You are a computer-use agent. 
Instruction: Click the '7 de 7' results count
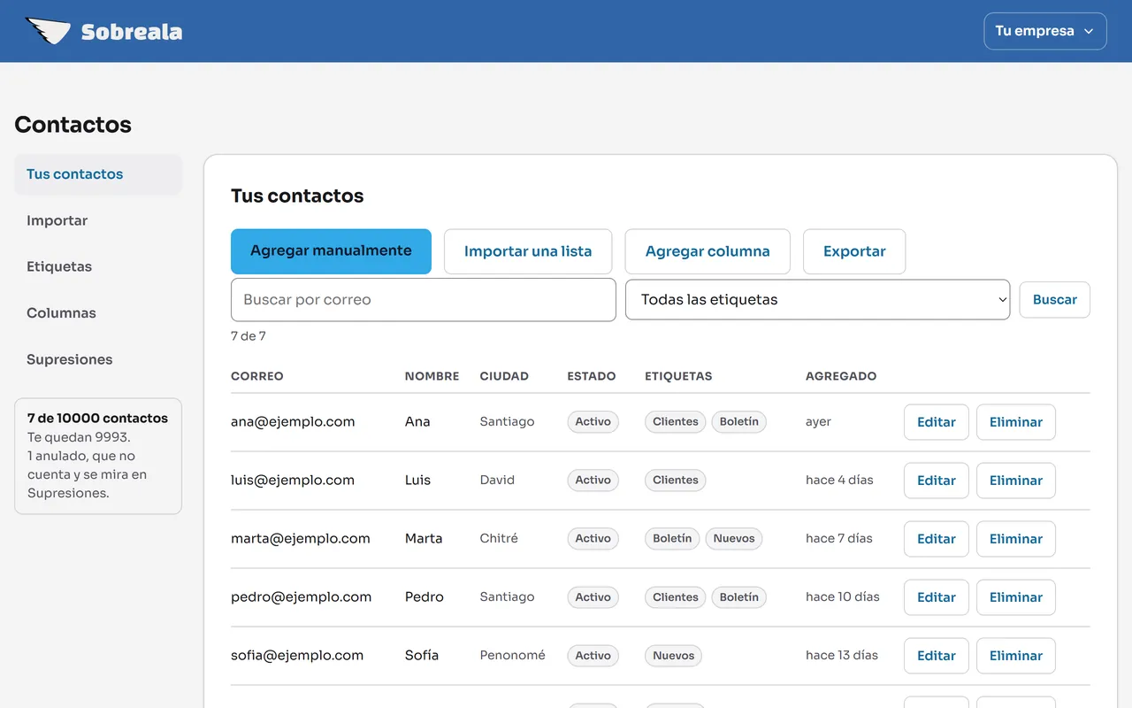pyautogui.click(x=249, y=336)
